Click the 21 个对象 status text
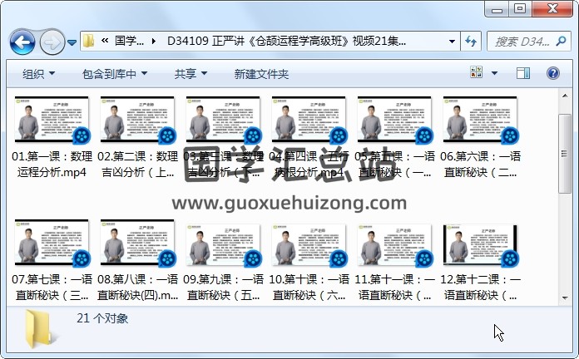This screenshot has height=359, width=579. (x=102, y=318)
